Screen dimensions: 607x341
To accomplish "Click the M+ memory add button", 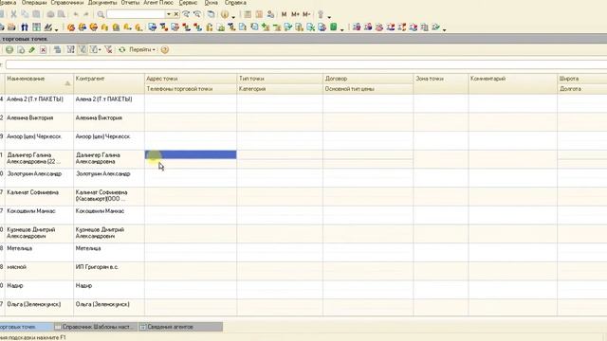I will click(295, 15).
